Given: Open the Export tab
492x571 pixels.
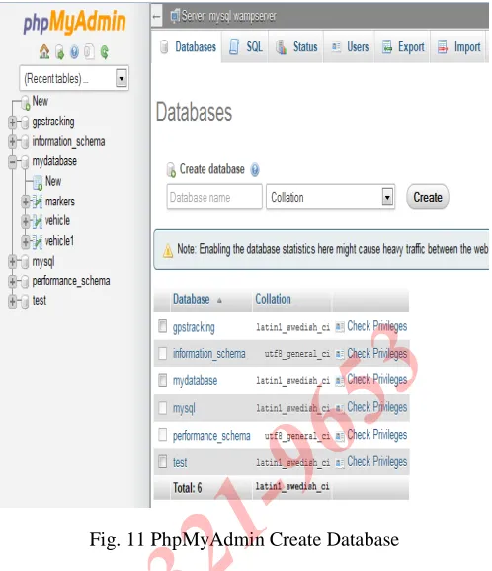Looking at the screenshot, I should coord(403,47).
